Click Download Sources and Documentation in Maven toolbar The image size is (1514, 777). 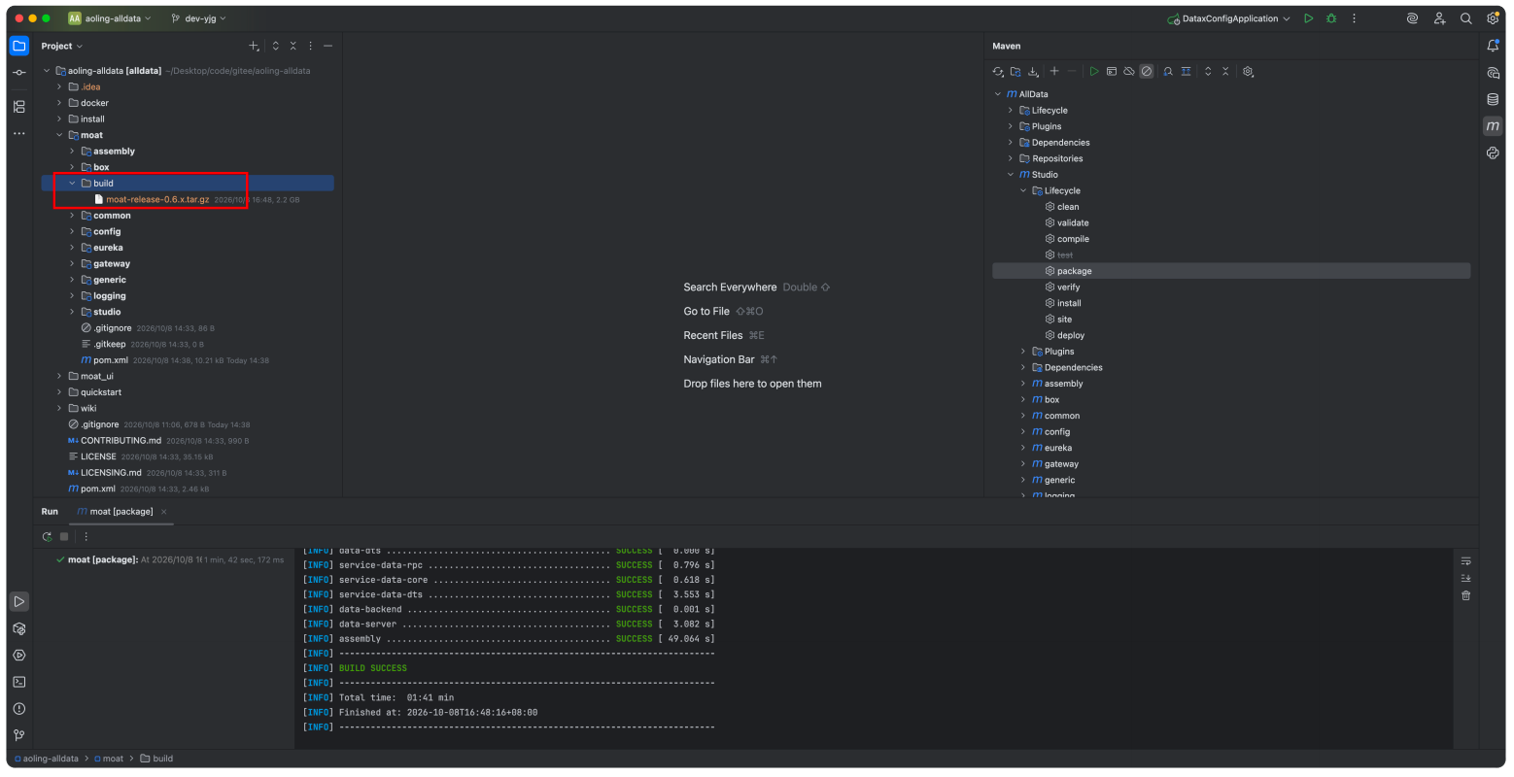click(x=1033, y=72)
